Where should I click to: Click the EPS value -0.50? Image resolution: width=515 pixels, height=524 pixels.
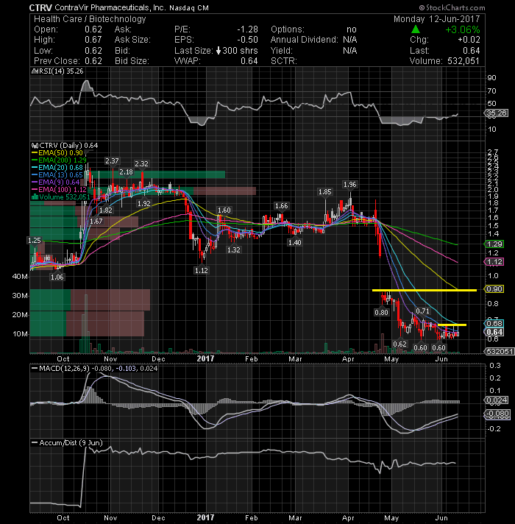[247, 40]
